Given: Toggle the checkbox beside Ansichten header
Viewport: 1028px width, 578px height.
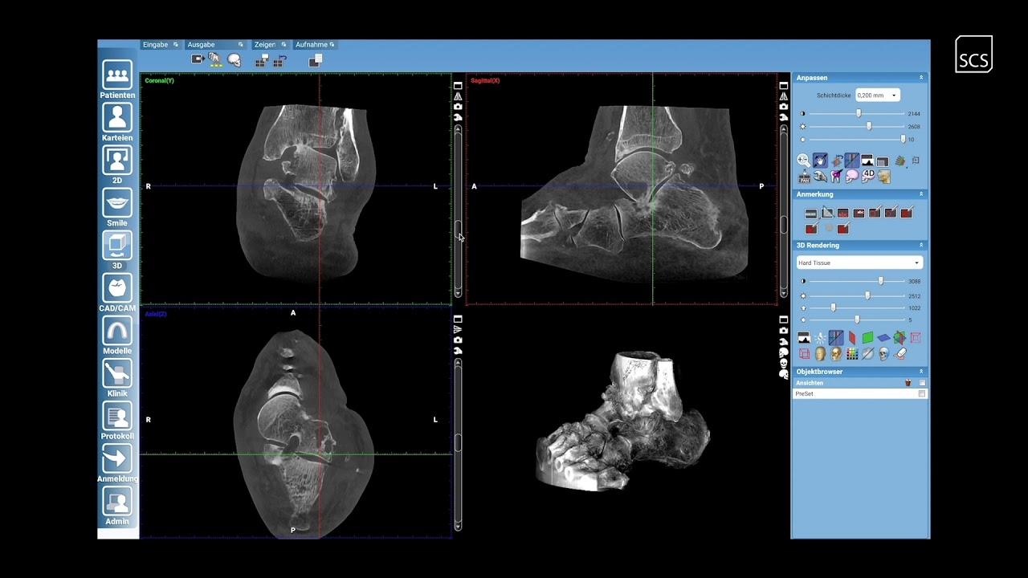Looking at the screenshot, I should pyautogui.click(x=920, y=382).
